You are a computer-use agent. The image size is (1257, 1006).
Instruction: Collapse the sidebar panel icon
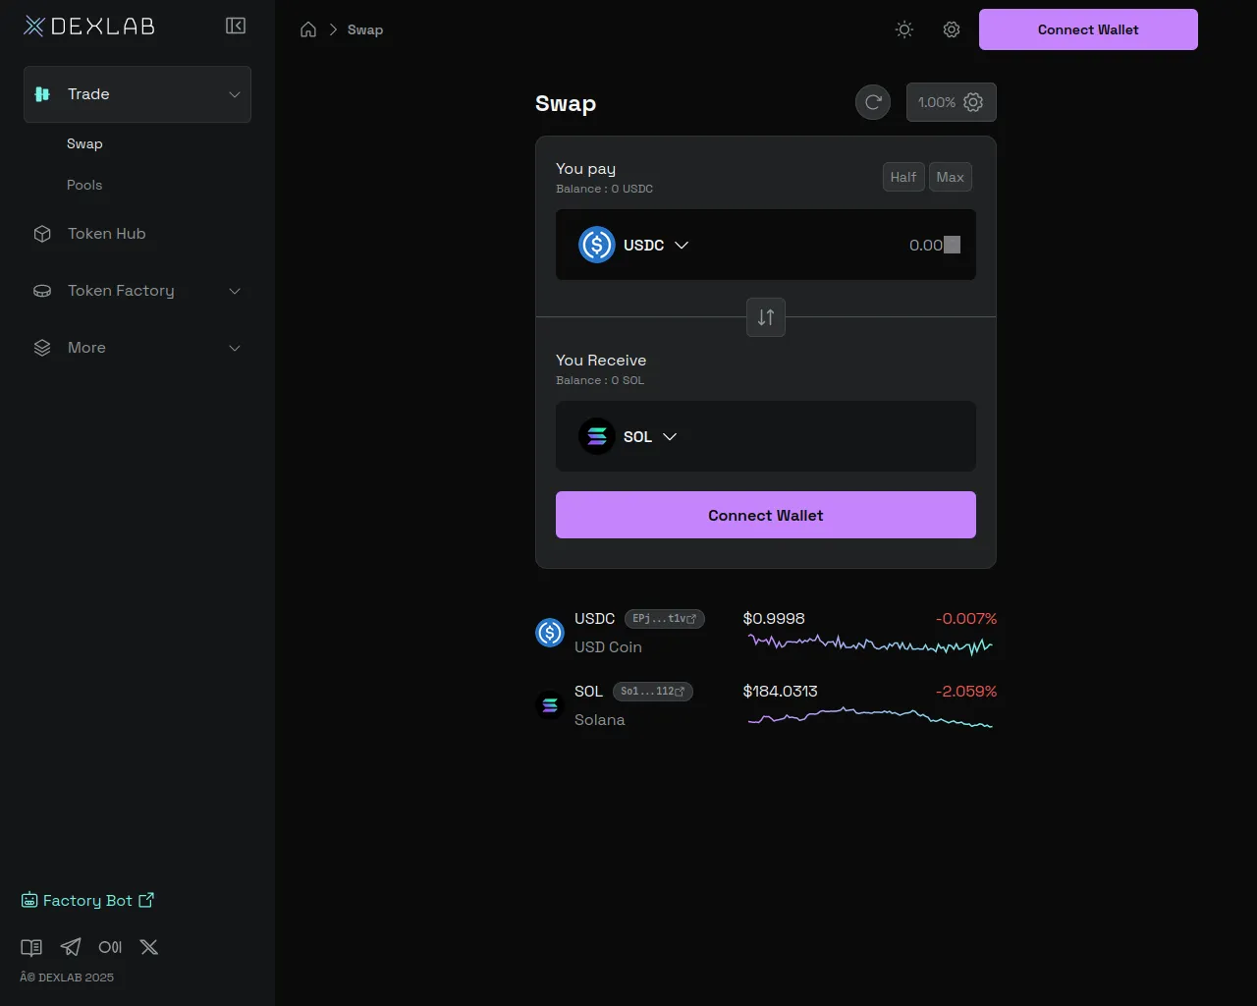(236, 26)
